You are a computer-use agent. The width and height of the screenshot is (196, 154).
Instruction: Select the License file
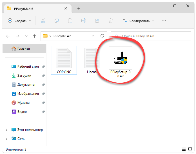92,61
